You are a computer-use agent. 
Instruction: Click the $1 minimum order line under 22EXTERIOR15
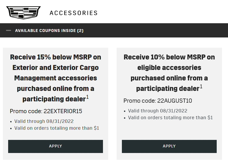(x=57, y=128)
